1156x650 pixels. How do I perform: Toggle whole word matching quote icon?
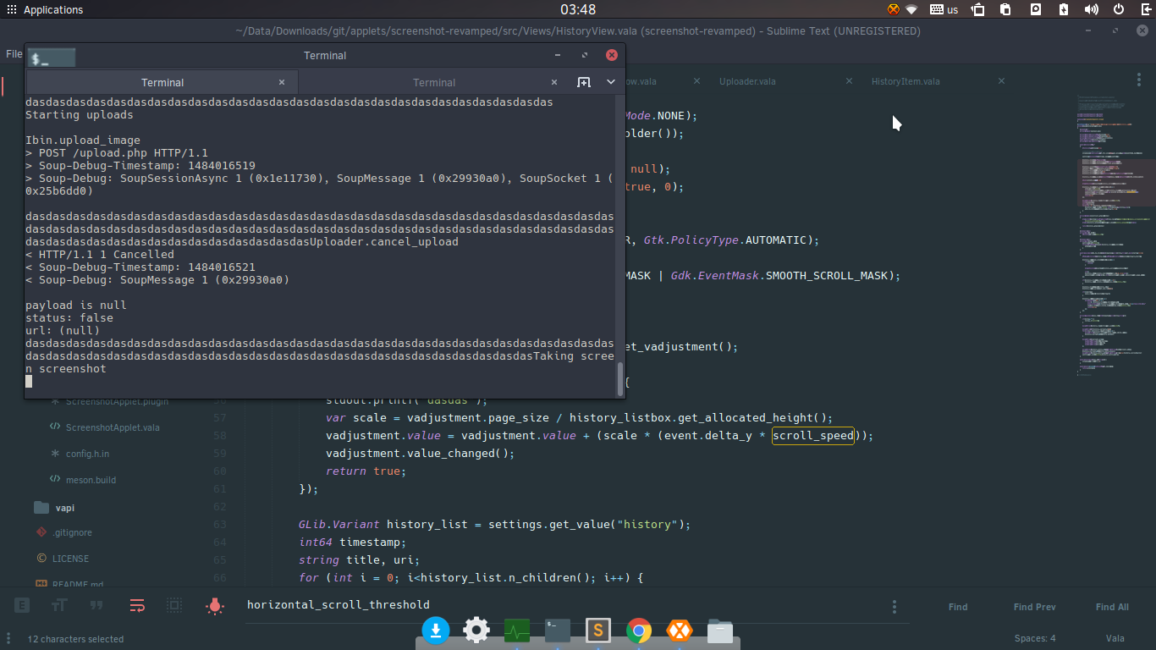coord(96,606)
